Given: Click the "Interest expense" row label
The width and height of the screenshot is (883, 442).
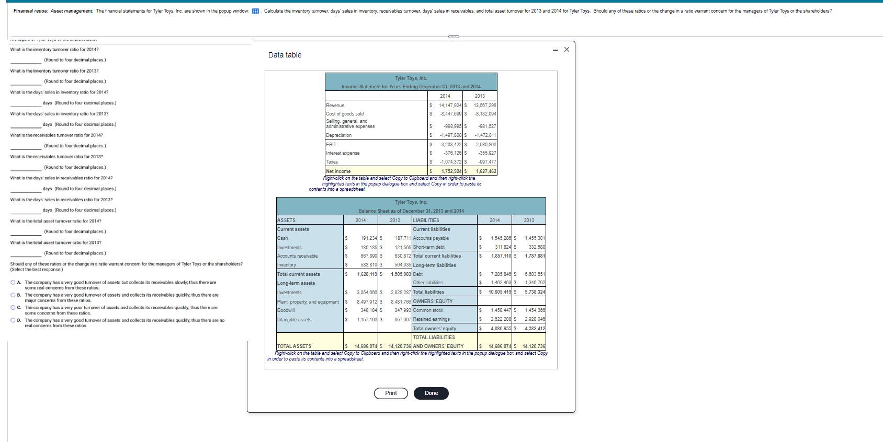Looking at the screenshot, I should pos(343,153).
